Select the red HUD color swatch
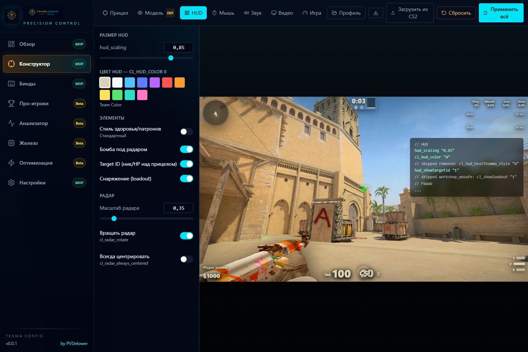 [167, 82]
